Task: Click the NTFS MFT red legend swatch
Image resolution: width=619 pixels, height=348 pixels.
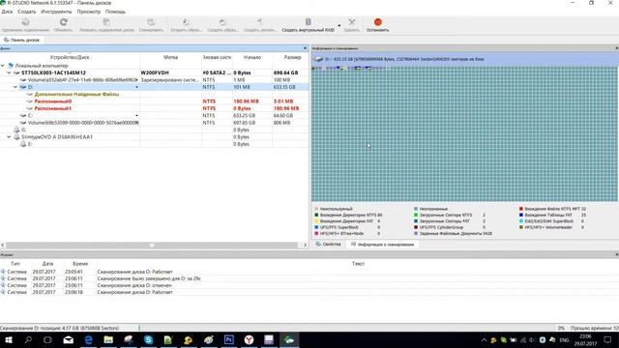Action: point(521,209)
